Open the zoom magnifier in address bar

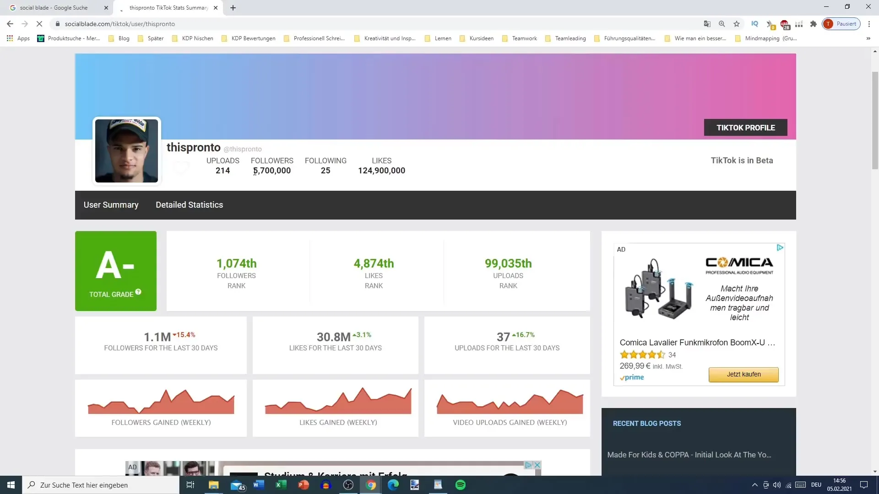click(722, 24)
